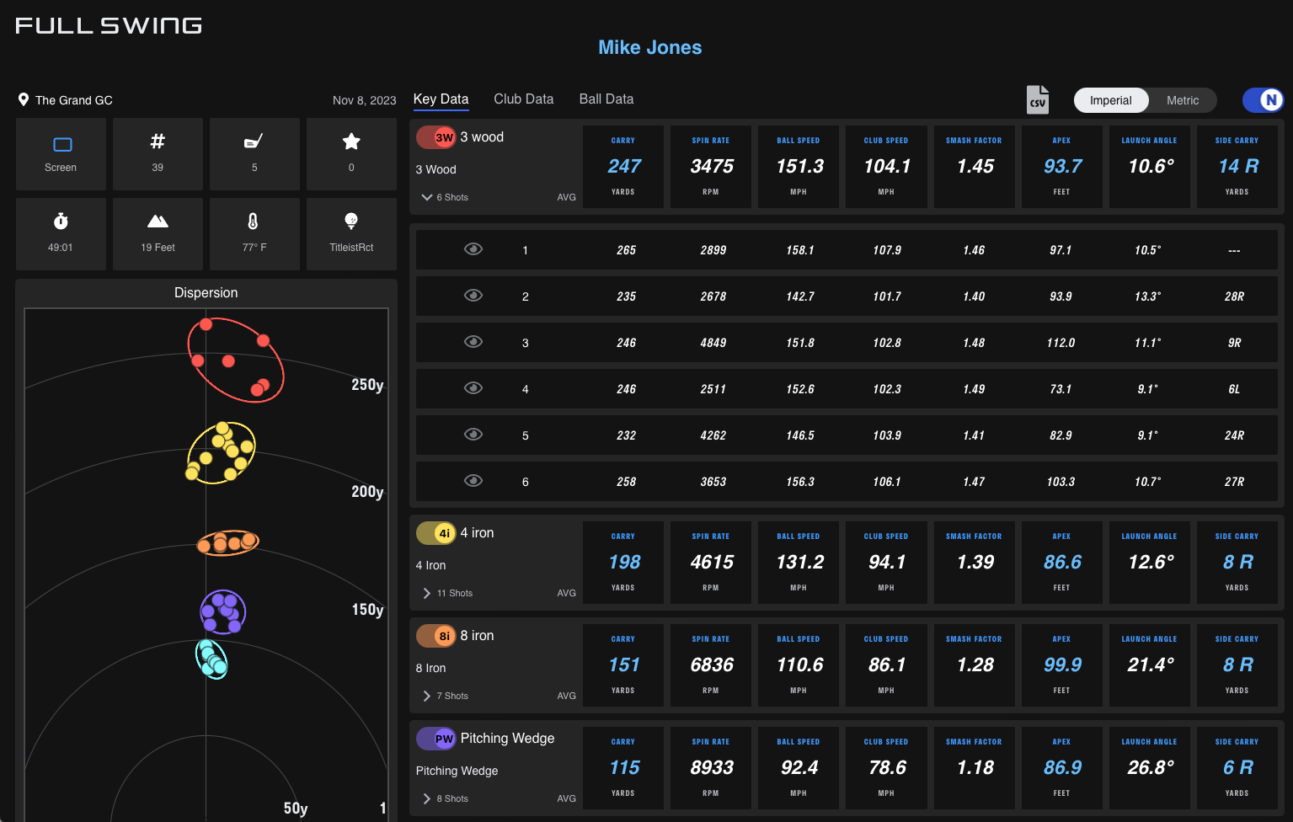Open the Ball Data tab
Screen dimensions: 1293x822
pyautogui.click(x=606, y=99)
